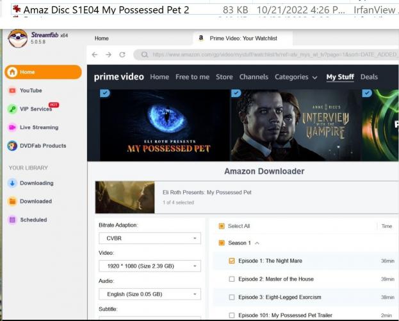This screenshot has width=399, height=321.
Task: Click the Amazon Downloader heading
Action: tap(265, 171)
